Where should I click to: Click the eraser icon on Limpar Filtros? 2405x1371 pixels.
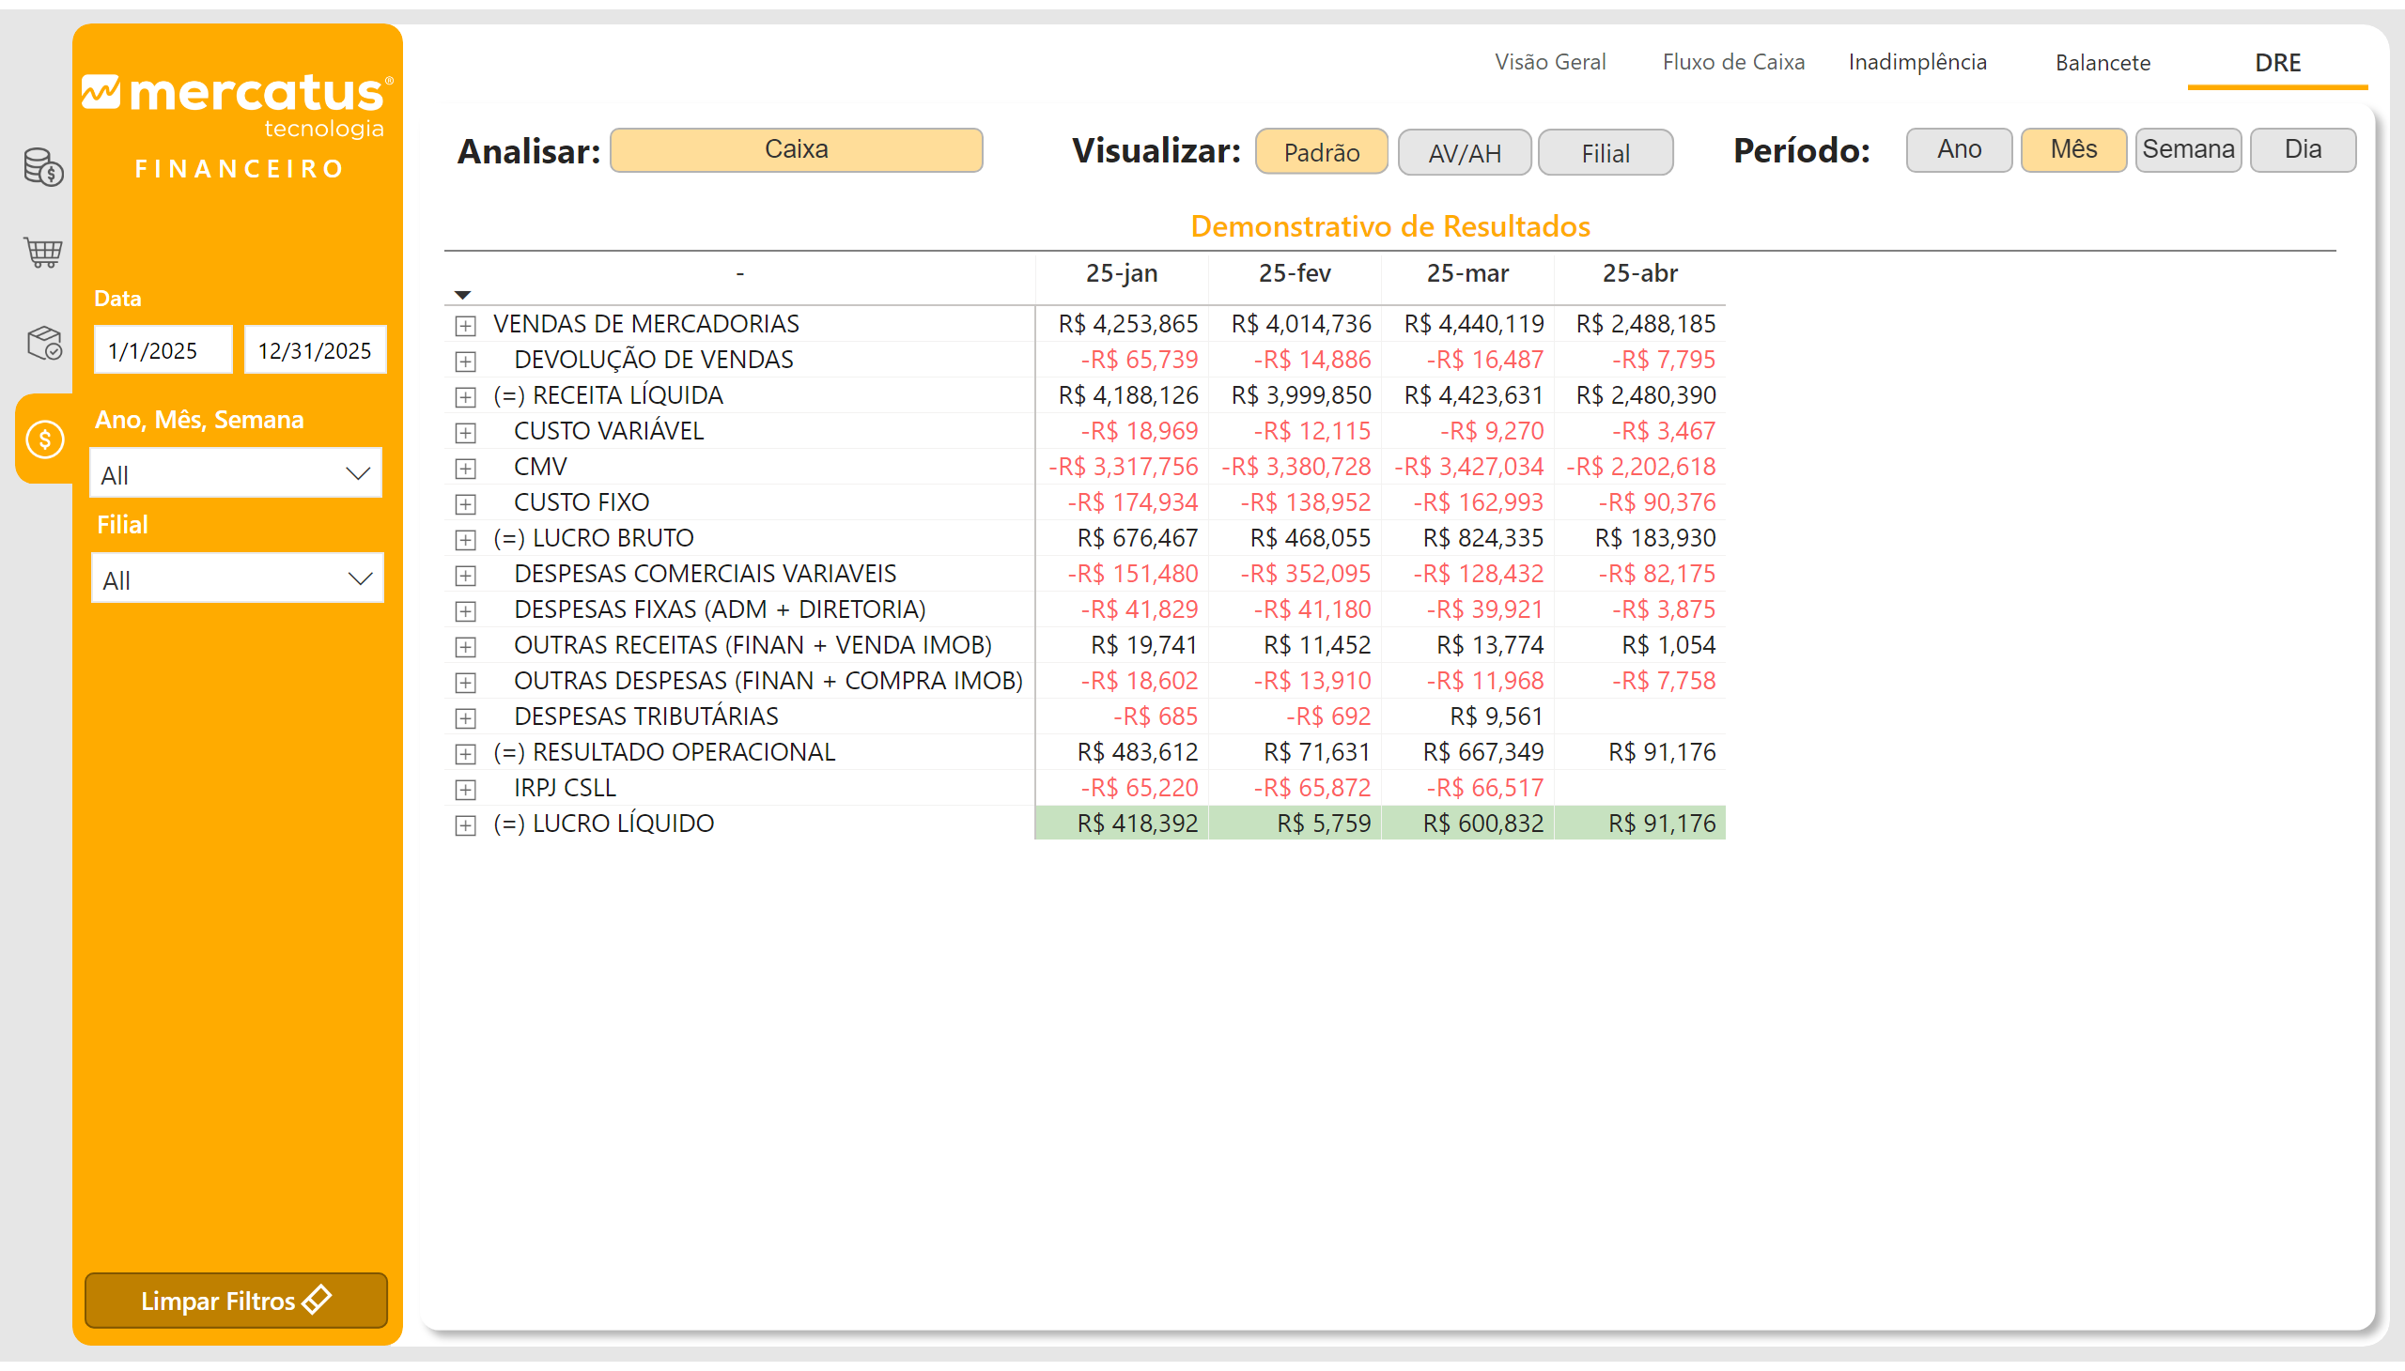318,1300
